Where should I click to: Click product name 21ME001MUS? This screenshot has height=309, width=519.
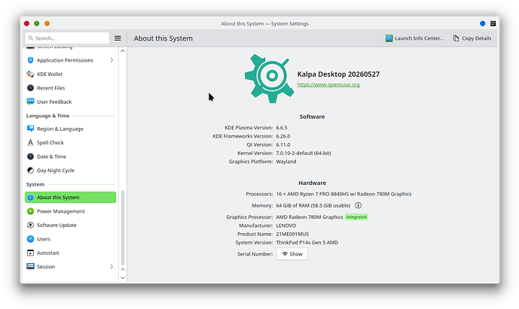click(292, 234)
